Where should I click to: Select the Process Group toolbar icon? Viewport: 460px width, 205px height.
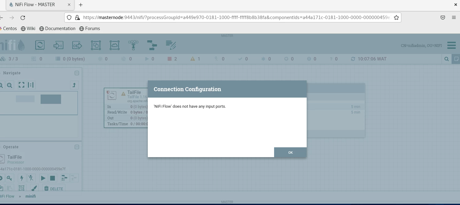[96, 45]
